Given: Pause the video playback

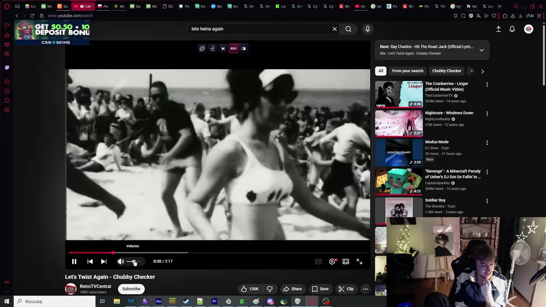Looking at the screenshot, I should (x=74, y=261).
